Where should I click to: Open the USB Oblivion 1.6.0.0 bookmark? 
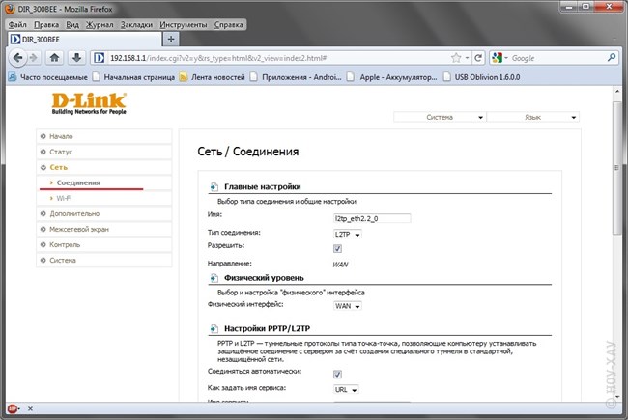[482, 77]
